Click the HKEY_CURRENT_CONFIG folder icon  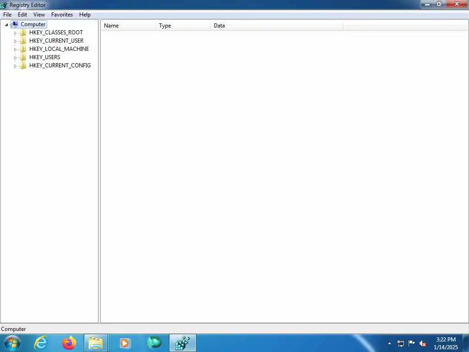click(23, 66)
